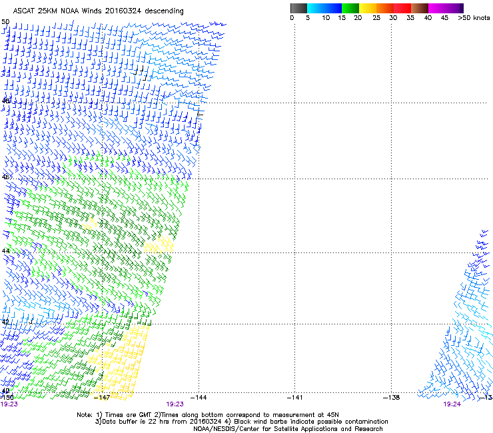The height and width of the screenshot is (433, 493).
Task: Click the '44' latitude label
Action: tap(5, 251)
